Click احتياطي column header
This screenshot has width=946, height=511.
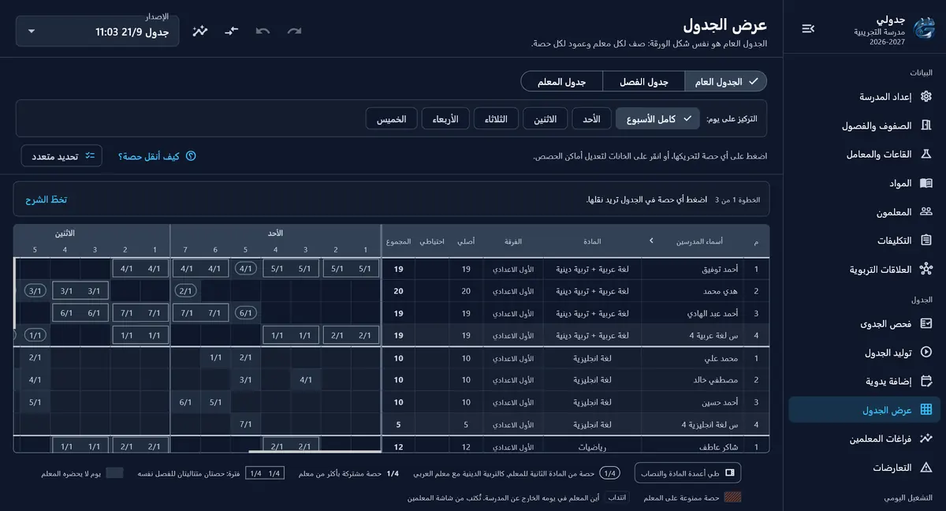click(x=432, y=241)
